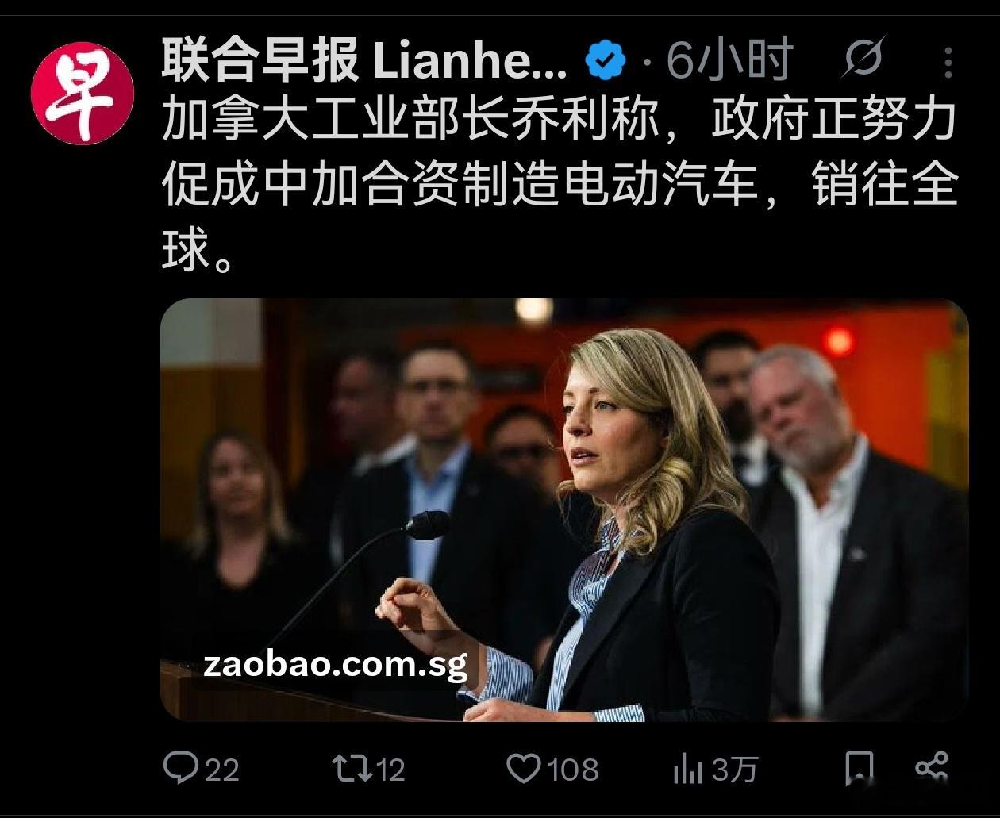The image size is (1000, 818).
Task: Click the blue verified badge
Action: click(606, 60)
